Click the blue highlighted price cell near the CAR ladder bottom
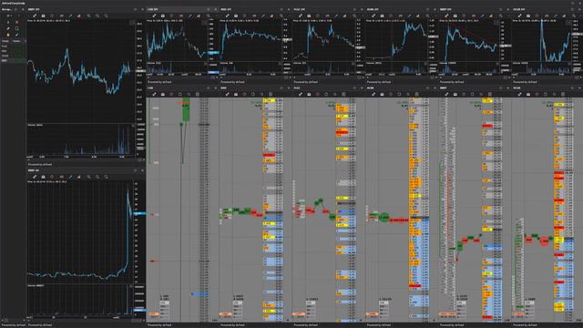 point(200,293)
